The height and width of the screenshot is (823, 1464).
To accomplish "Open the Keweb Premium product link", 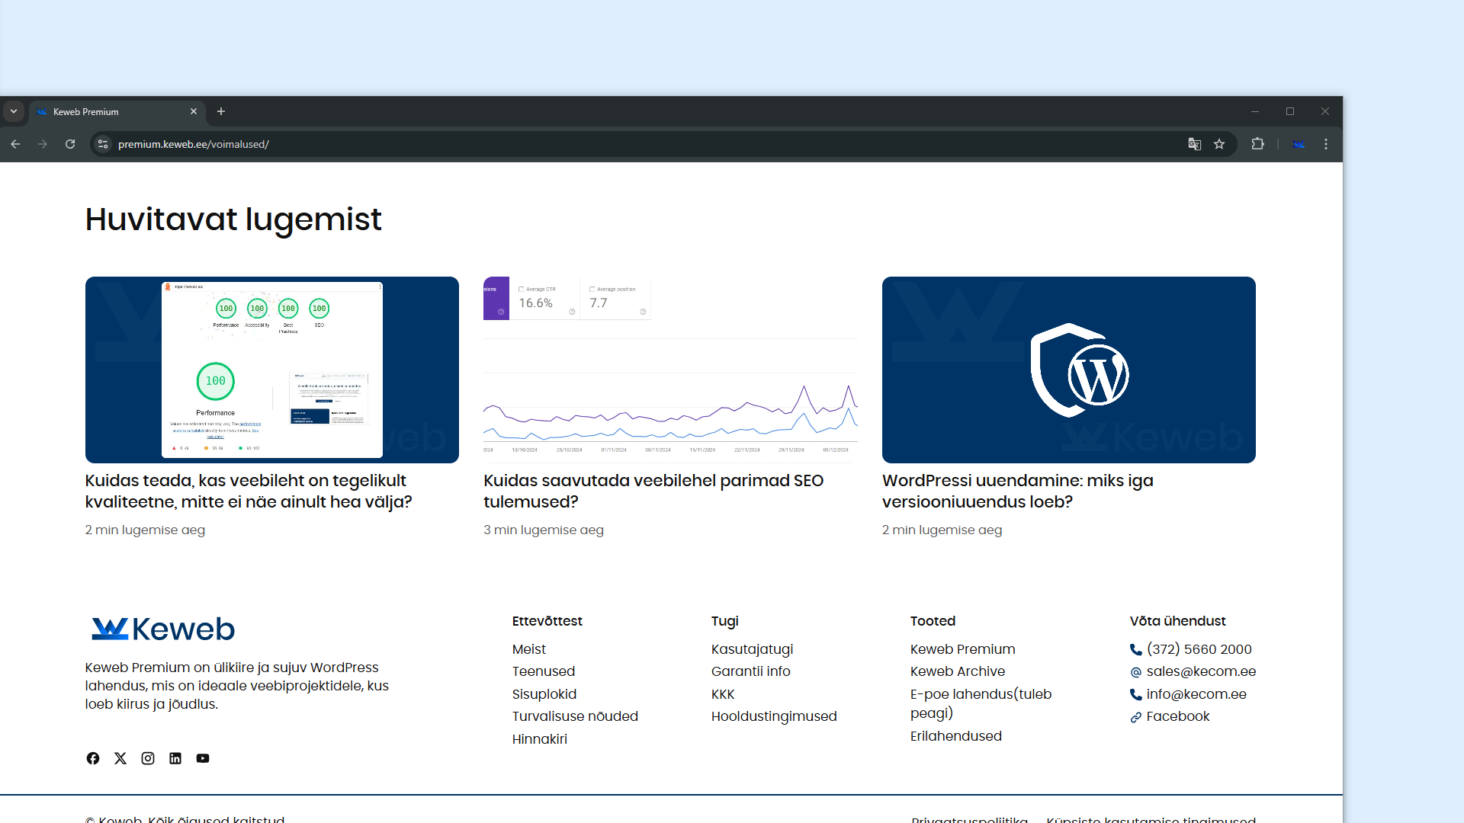I will 963,649.
